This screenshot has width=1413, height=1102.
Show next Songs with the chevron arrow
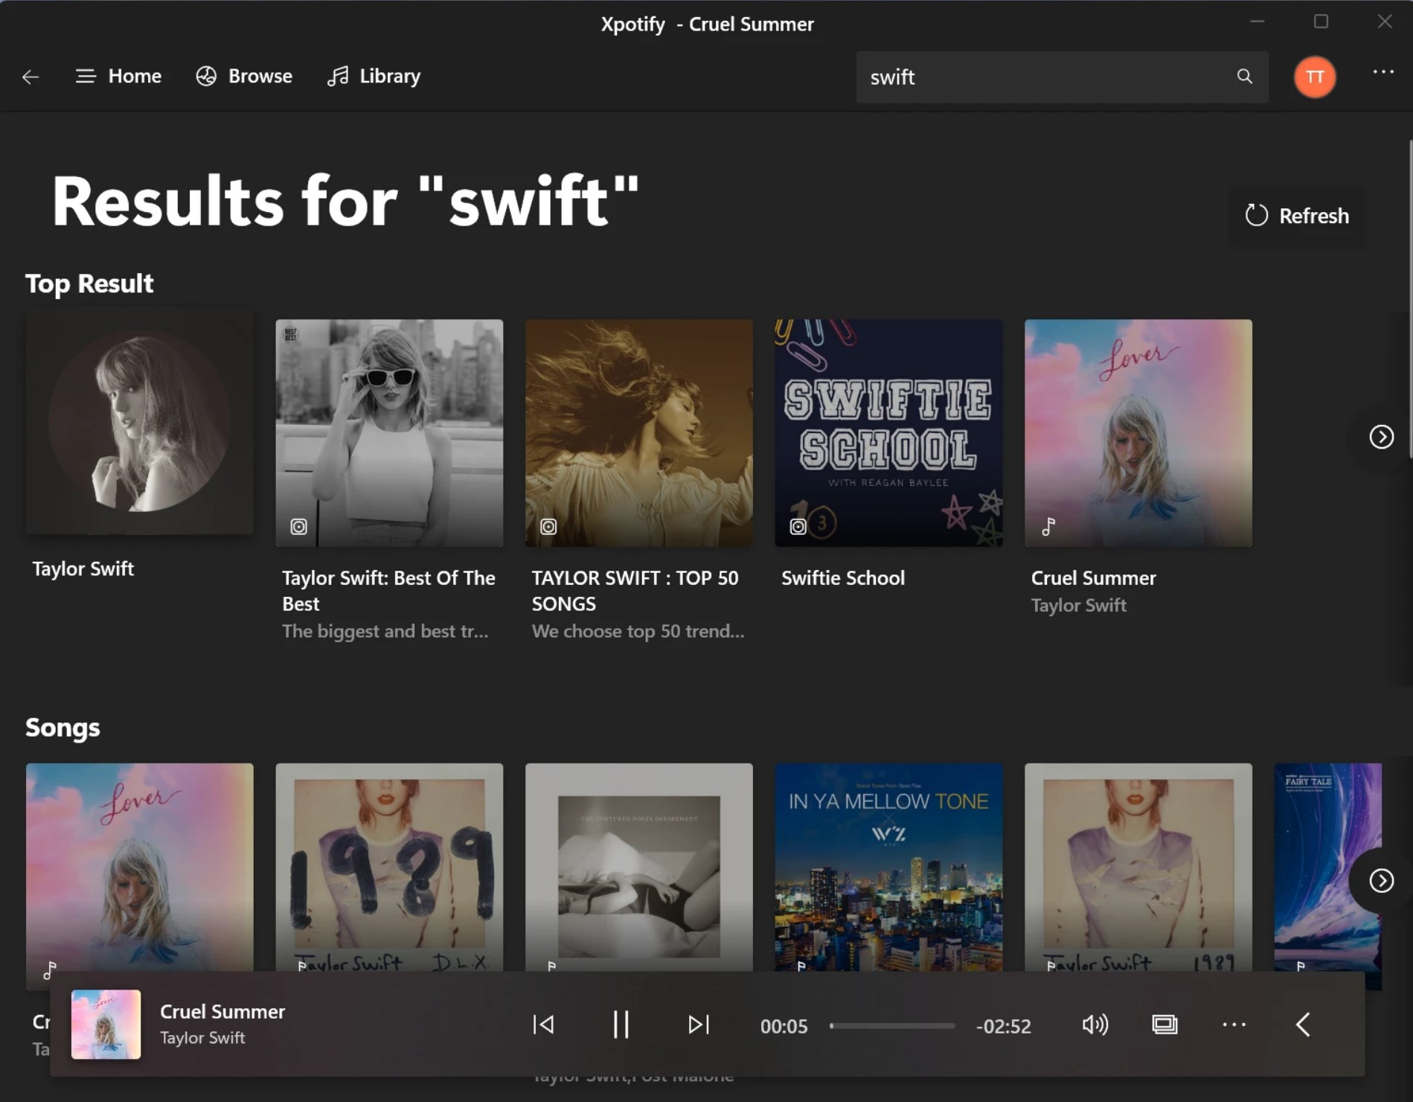[1382, 881]
